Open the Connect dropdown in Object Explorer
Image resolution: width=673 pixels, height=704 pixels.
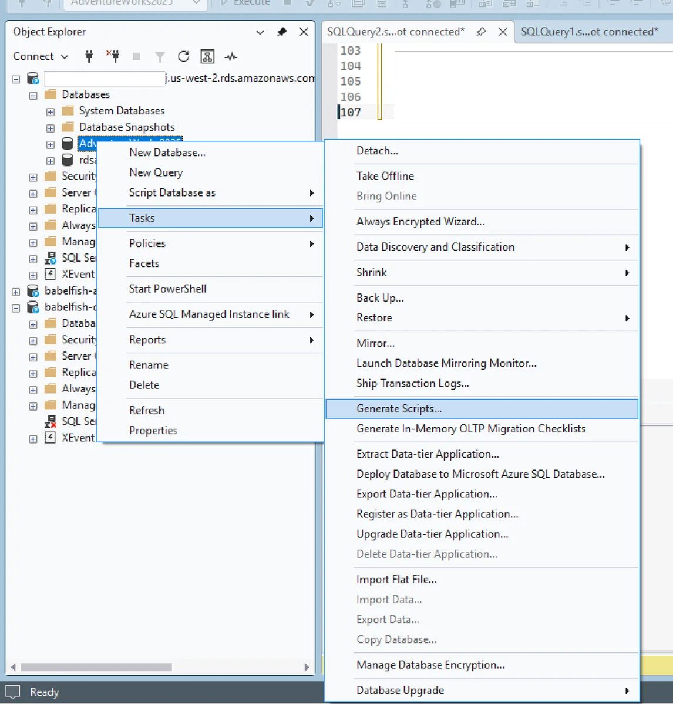pos(41,56)
